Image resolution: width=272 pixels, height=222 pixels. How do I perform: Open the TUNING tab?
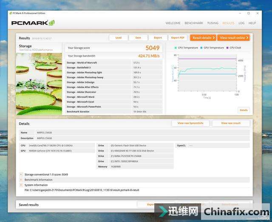click(x=212, y=23)
